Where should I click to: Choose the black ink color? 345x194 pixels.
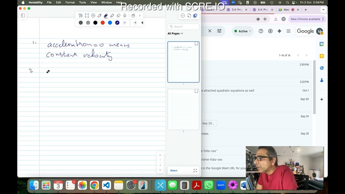[x=95, y=23]
